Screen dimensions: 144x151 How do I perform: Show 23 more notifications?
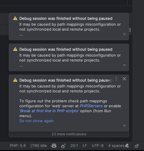coord(69,134)
